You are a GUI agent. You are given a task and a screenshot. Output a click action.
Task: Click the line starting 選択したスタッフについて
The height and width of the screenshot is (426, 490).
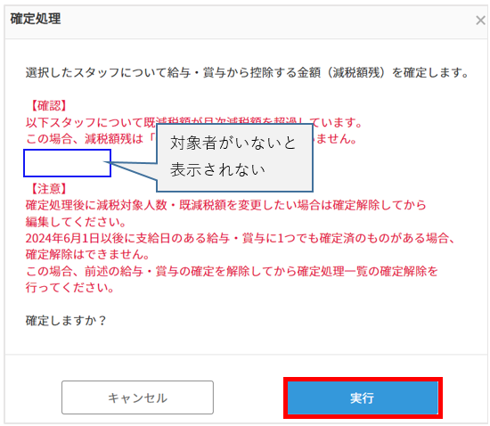pyautogui.click(x=248, y=73)
